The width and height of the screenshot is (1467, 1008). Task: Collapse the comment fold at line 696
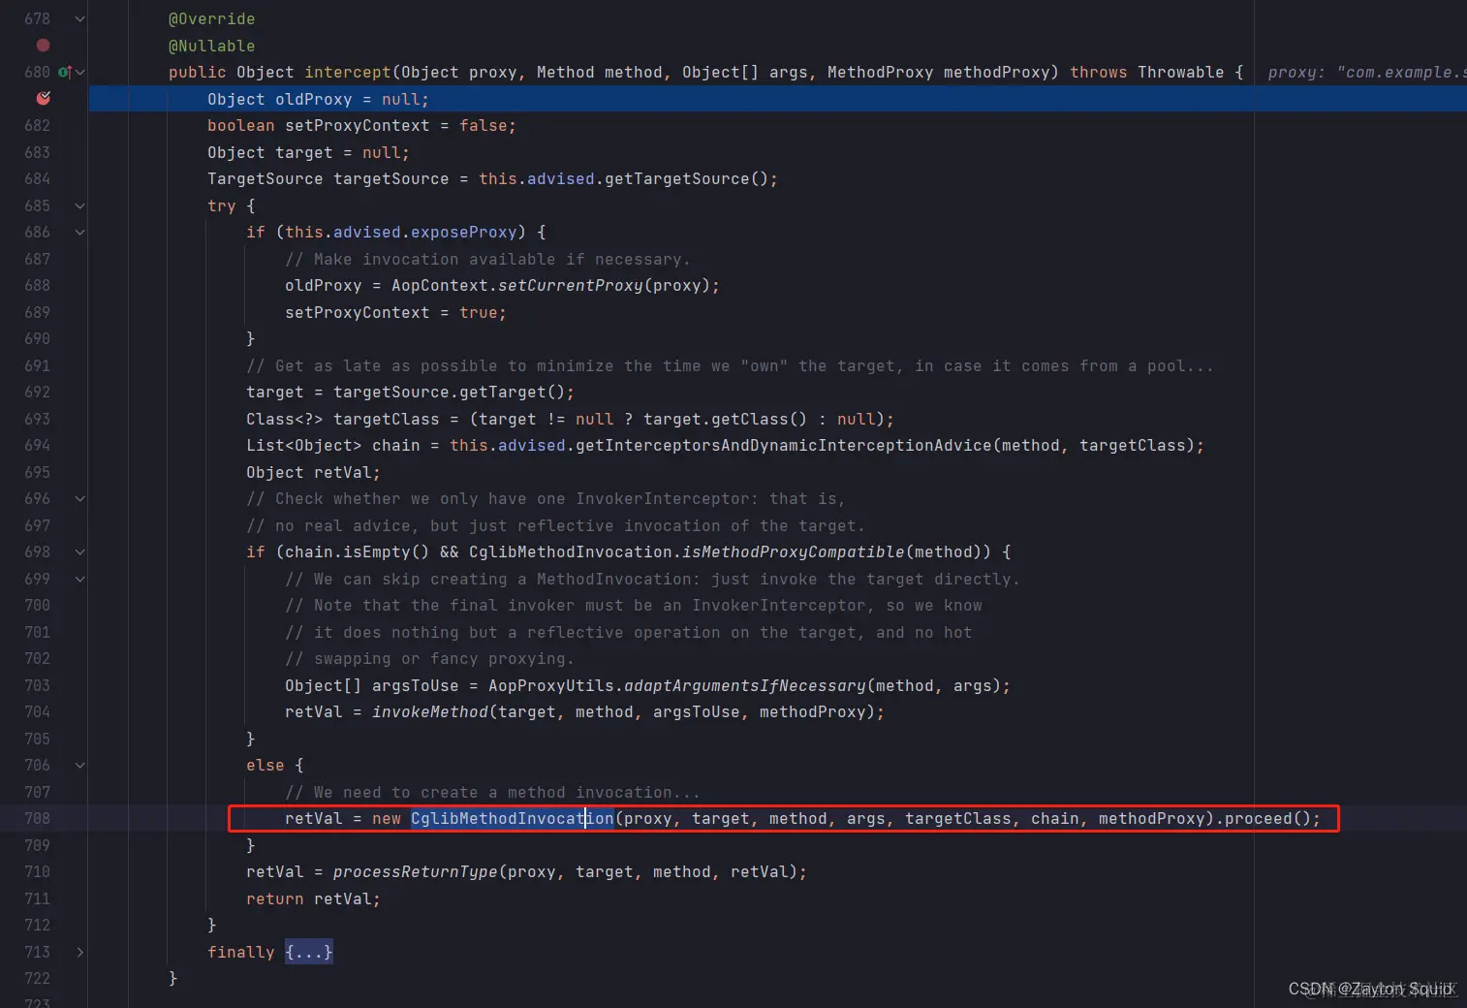pyautogui.click(x=80, y=498)
